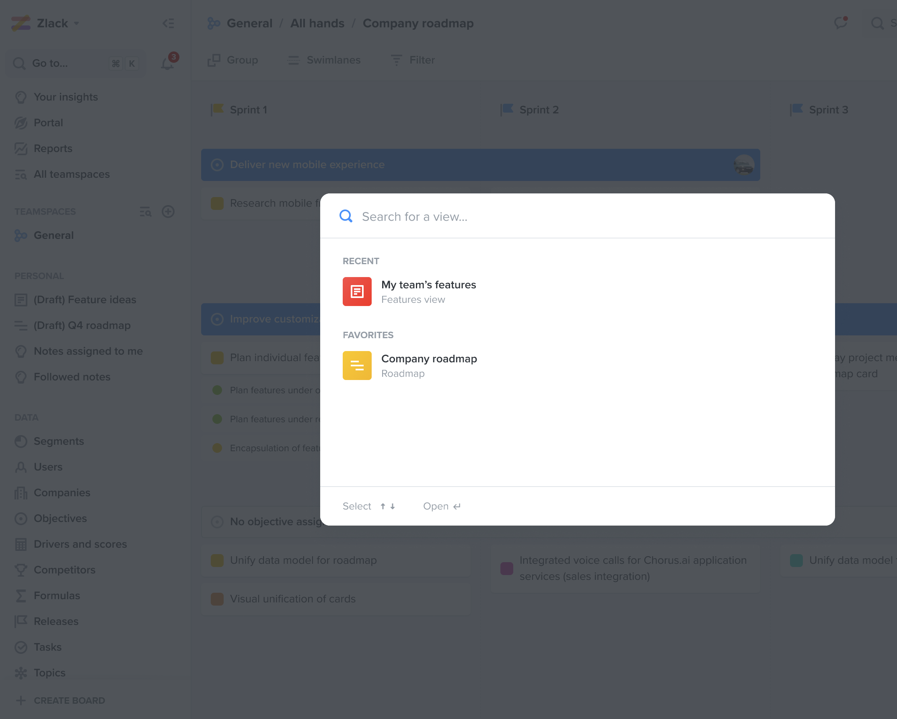Open the Deliver new mobile experience objective
Viewport: 897px width, 719px height.
pyautogui.click(x=481, y=165)
